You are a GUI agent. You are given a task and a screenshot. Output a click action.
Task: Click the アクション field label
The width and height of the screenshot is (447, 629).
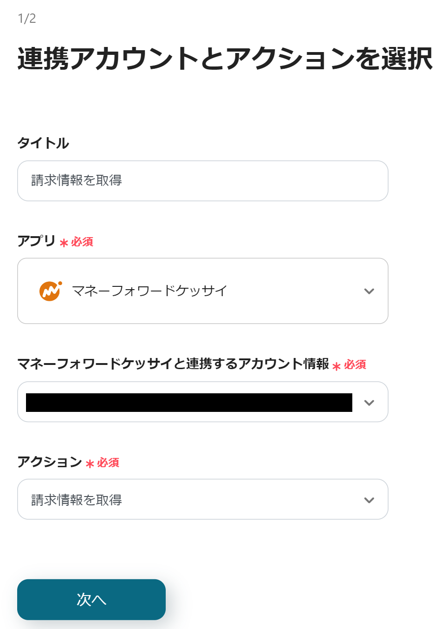pos(49,462)
